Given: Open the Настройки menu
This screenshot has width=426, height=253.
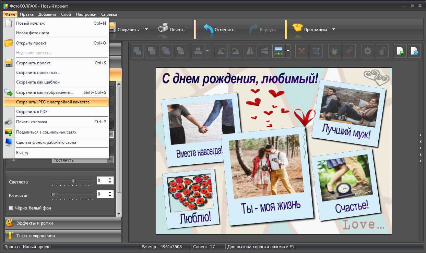Looking at the screenshot, I should [86, 14].
